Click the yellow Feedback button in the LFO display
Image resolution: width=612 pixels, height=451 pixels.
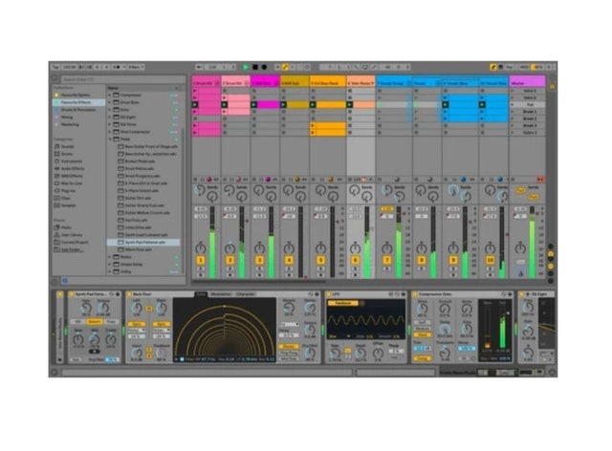tap(343, 303)
